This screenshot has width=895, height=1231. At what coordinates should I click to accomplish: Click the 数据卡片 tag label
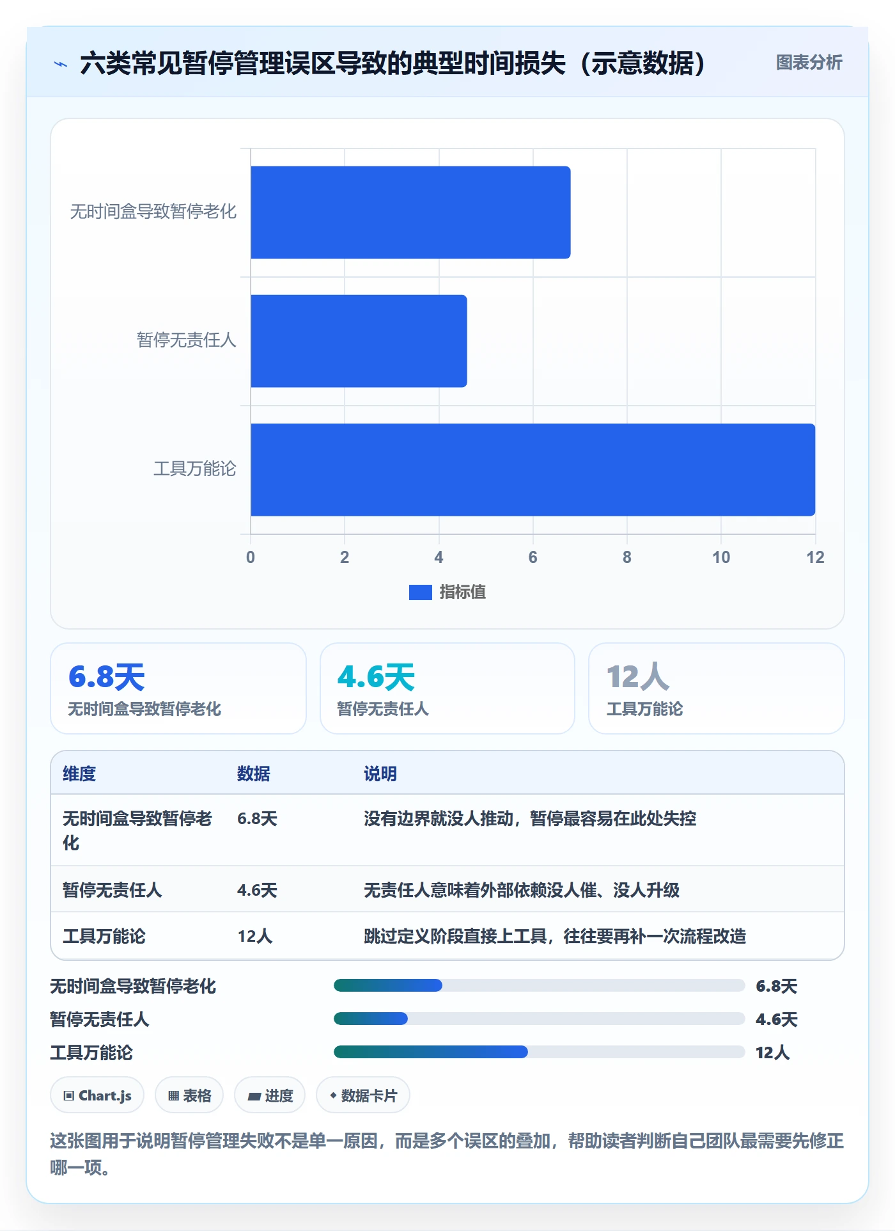(x=369, y=1096)
